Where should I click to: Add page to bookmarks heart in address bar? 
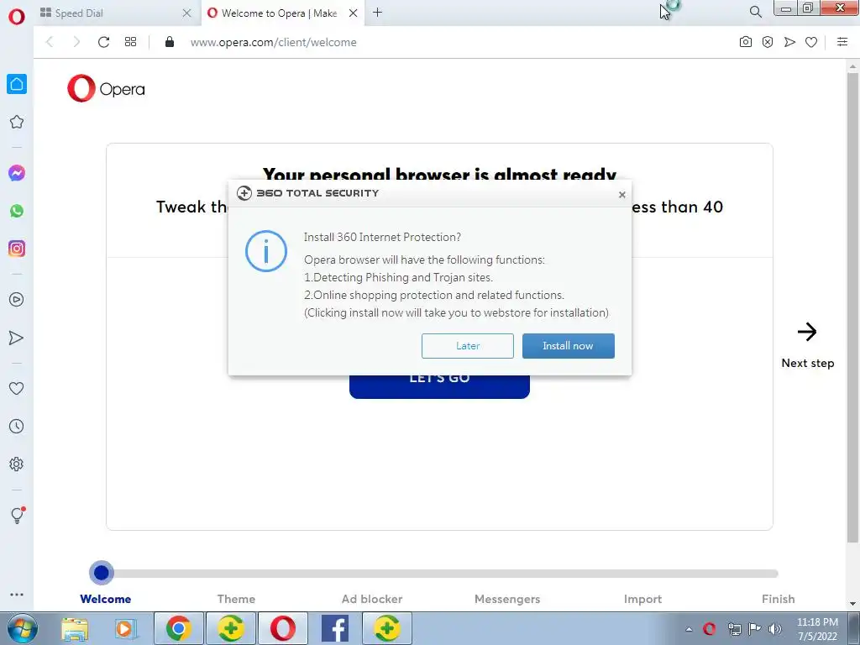pyautogui.click(x=811, y=42)
